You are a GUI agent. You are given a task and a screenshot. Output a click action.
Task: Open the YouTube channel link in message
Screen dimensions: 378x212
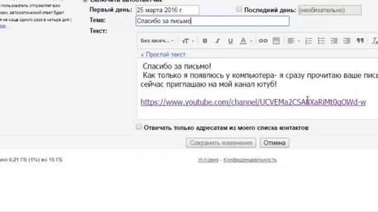[253, 102]
